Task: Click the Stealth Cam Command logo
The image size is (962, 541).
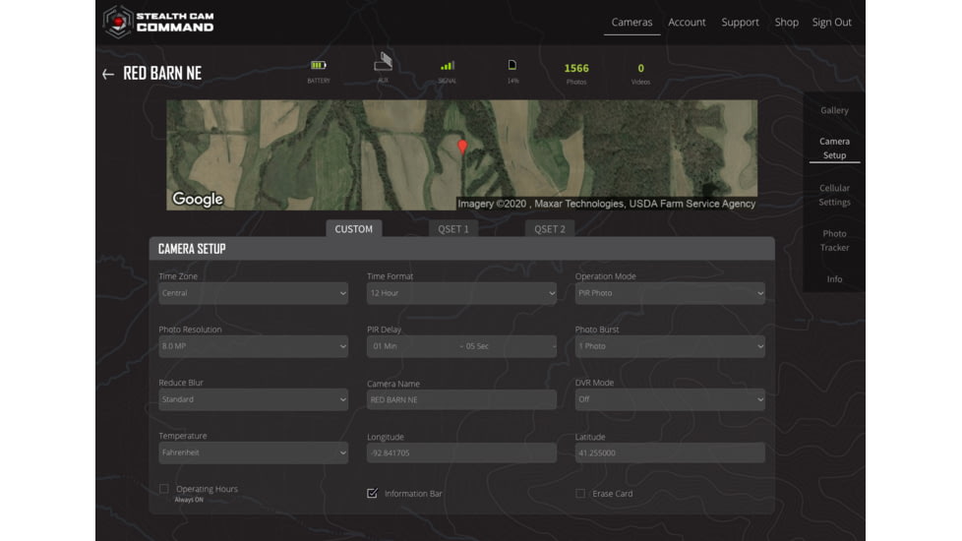Action: pyautogui.click(x=158, y=21)
